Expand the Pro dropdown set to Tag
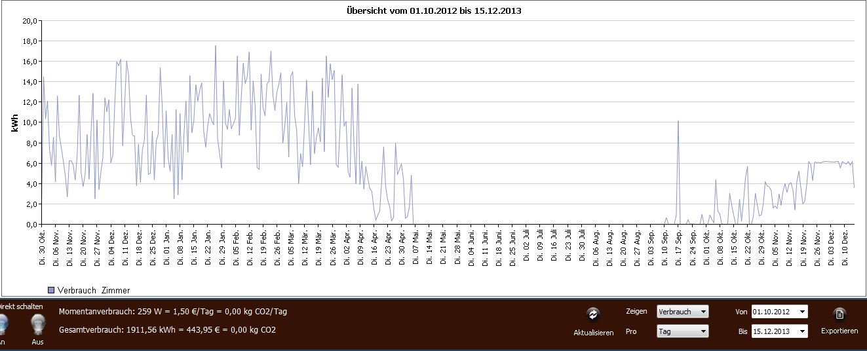Viewport: 867px width, 351px height. point(682,331)
